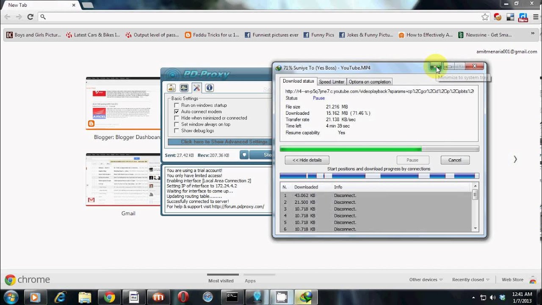Viewport: 542px width, 305px height.
Task: Open the Recently closed dropdown
Action: click(x=471, y=280)
